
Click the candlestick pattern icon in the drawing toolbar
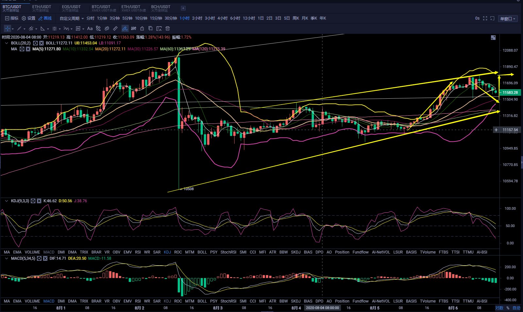pos(134,28)
